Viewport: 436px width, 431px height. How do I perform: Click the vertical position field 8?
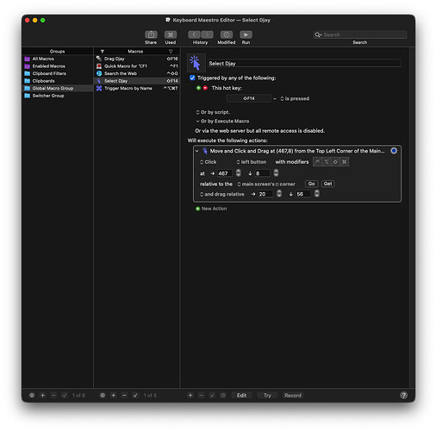262,173
